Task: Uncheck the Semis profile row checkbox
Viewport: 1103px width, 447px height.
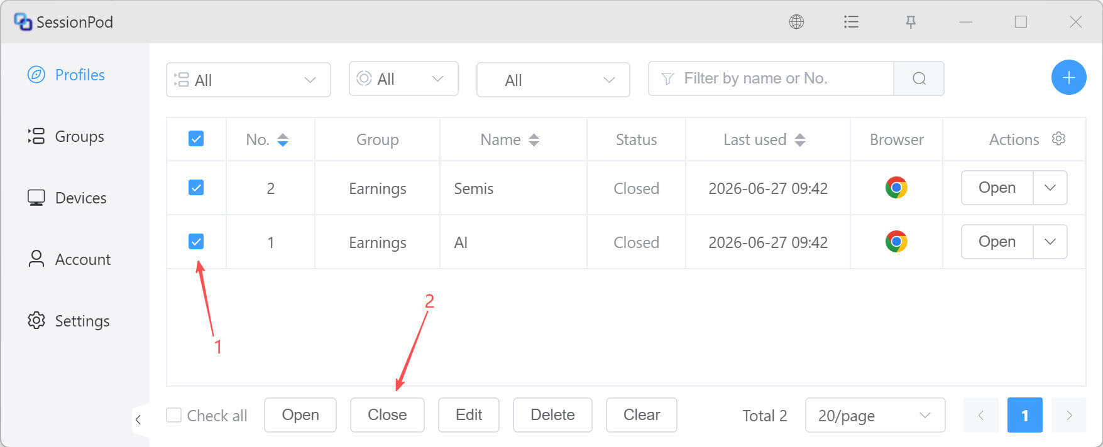Action: point(196,188)
